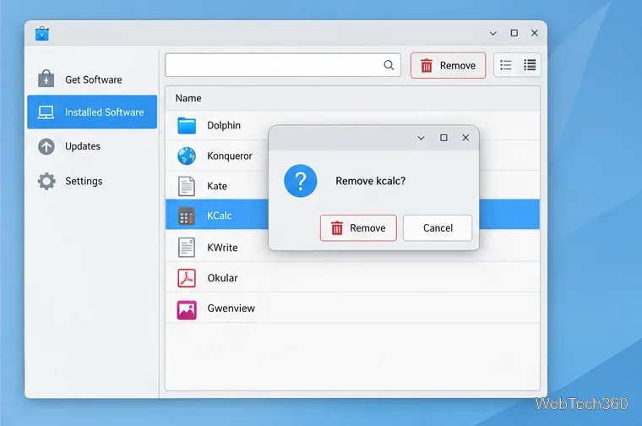Image resolution: width=642 pixels, height=426 pixels.
Task: Click the KCalc calculator icon
Action: point(187,216)
